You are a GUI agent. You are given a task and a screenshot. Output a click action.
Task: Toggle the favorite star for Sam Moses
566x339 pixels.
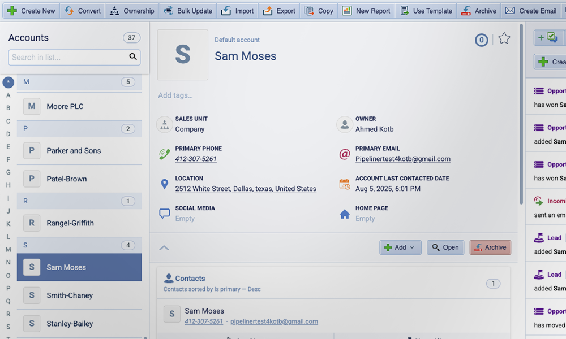pyautogui.click(x=504, y=38)
